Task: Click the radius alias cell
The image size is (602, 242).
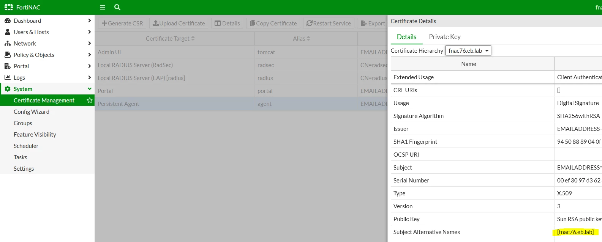Action: coord(306,78)
